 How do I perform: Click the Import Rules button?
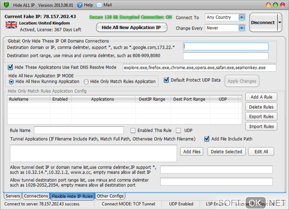click(261, 126)
